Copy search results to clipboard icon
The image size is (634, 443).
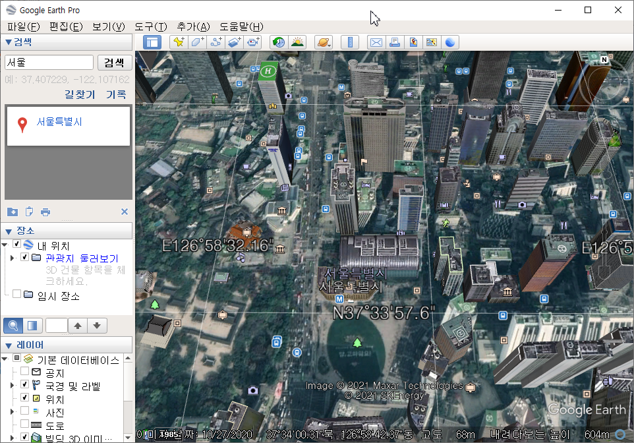pyautogui.click(x=29, y=212)
